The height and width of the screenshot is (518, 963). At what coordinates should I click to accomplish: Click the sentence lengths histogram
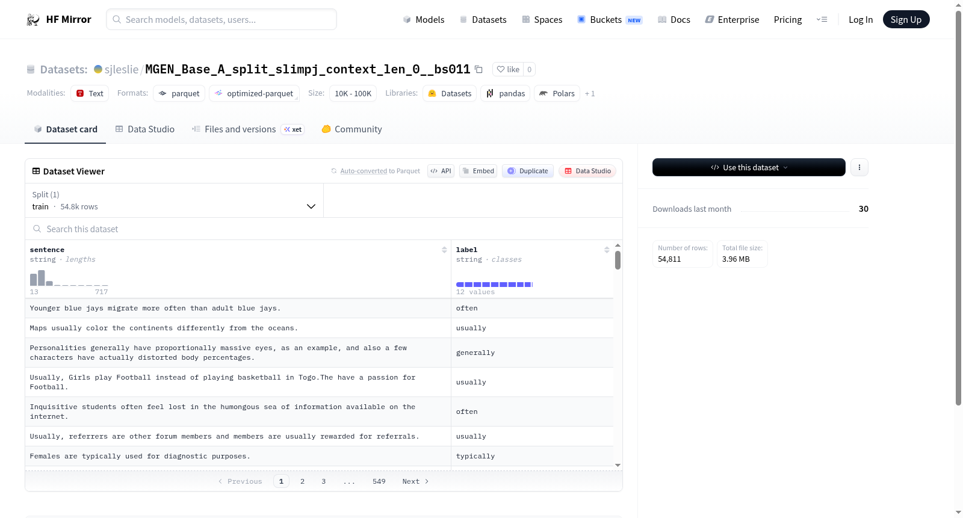pos(69,278)
